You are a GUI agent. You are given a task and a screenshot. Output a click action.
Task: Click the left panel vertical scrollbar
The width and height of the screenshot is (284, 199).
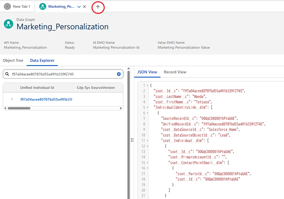click(129, 135)
